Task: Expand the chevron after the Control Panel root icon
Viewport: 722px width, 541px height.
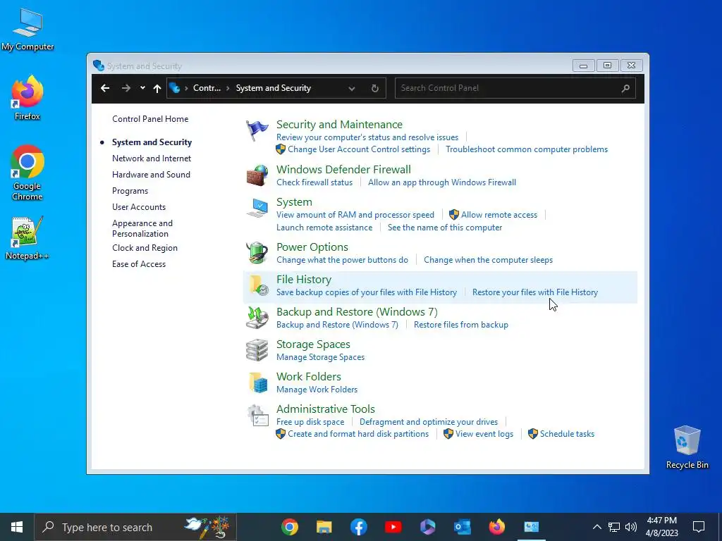Action: (x=186, y=88)
